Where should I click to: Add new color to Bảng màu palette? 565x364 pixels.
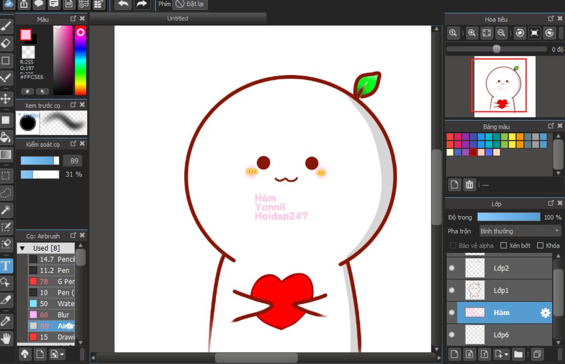[455, 185]
